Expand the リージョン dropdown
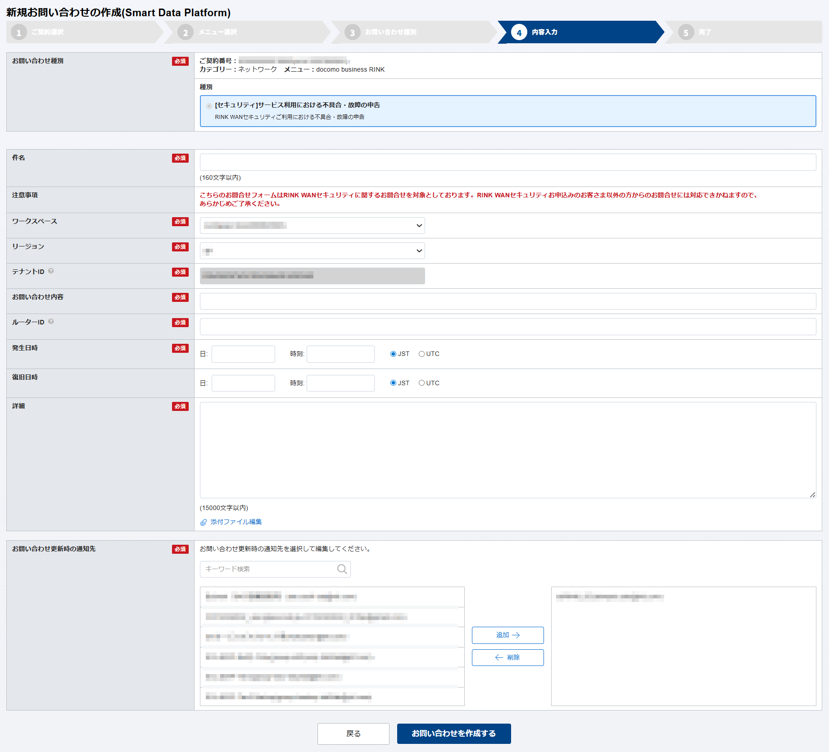The height and width of the screenshot is (752, 829). pos(312,251)
